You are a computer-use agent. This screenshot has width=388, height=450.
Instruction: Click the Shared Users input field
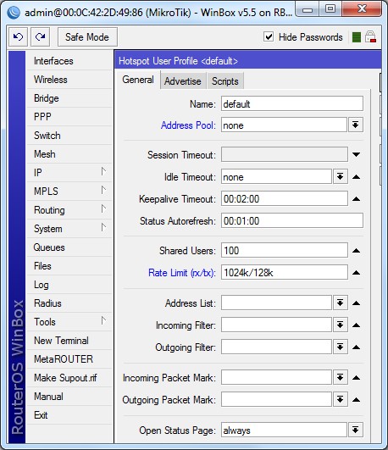[285, 251]
